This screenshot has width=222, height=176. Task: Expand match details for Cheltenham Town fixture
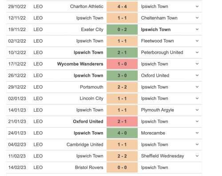click(x=197, y=18)
